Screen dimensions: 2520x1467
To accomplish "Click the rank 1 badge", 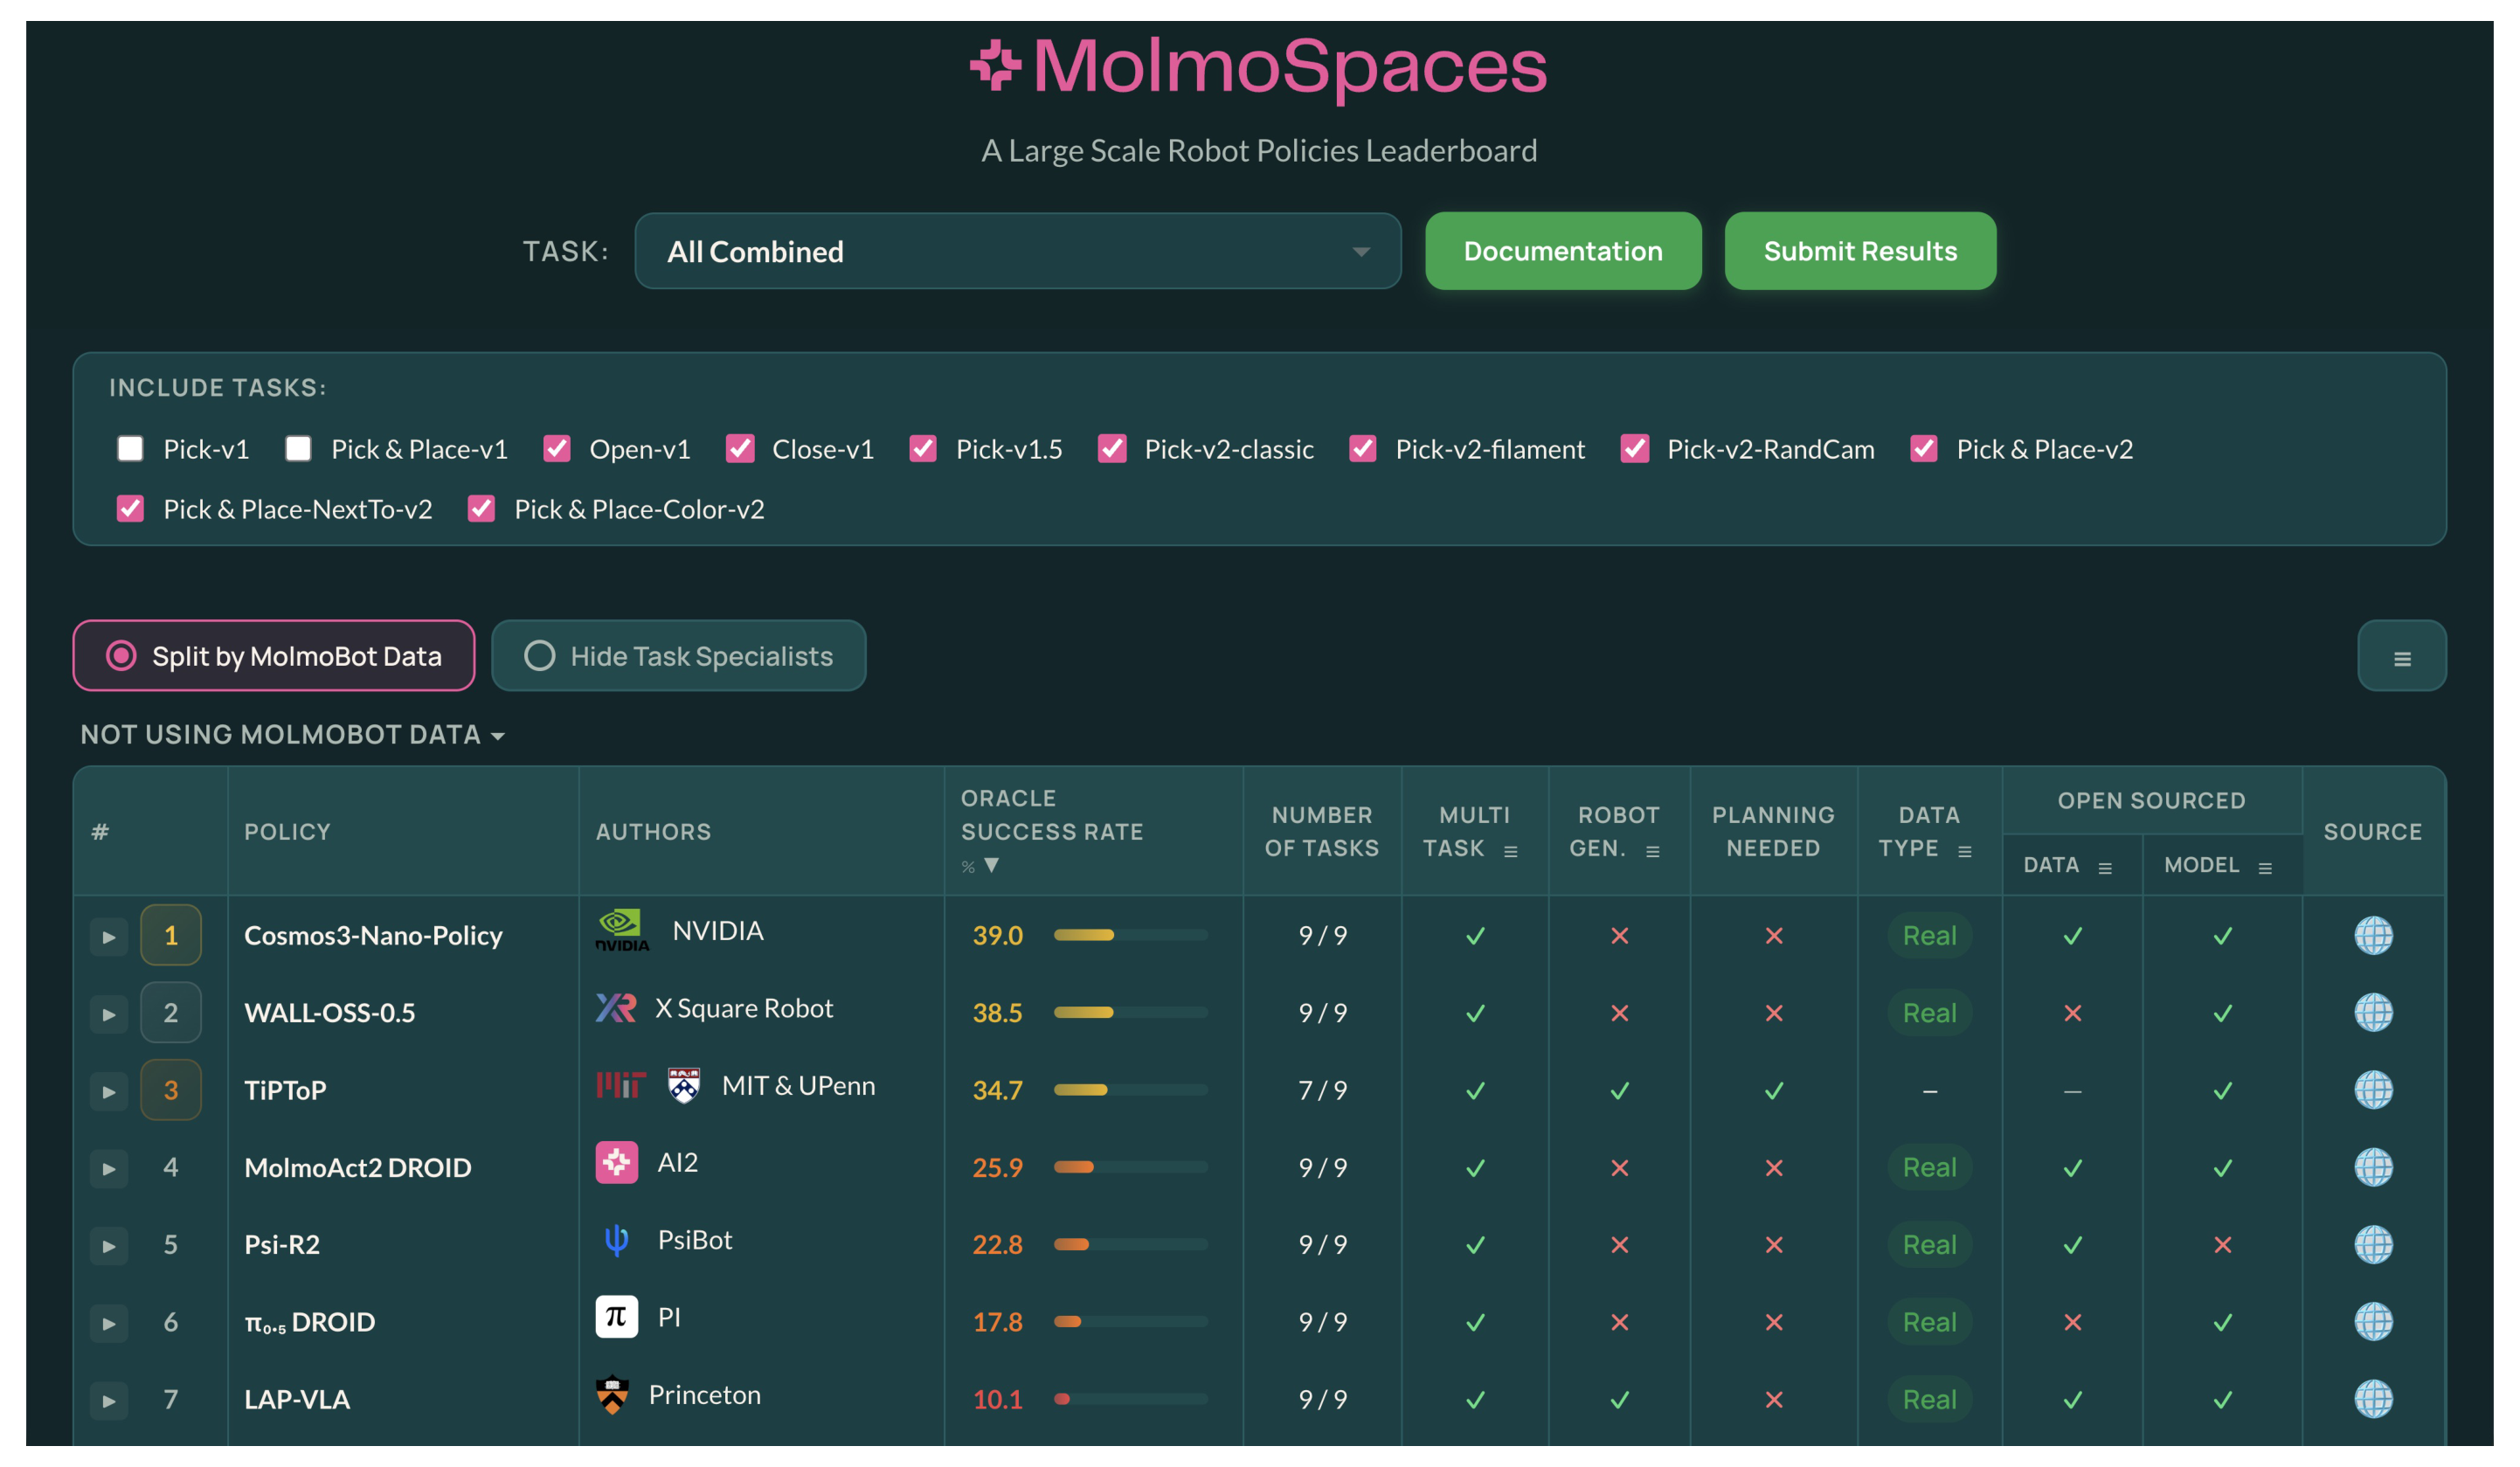I will click(x=171, y=935).
